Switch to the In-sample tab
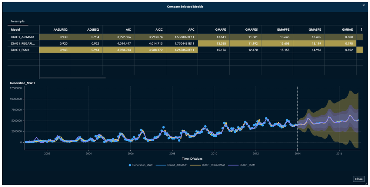This screenshot has height=187, width=370. [x=18, y=21]
